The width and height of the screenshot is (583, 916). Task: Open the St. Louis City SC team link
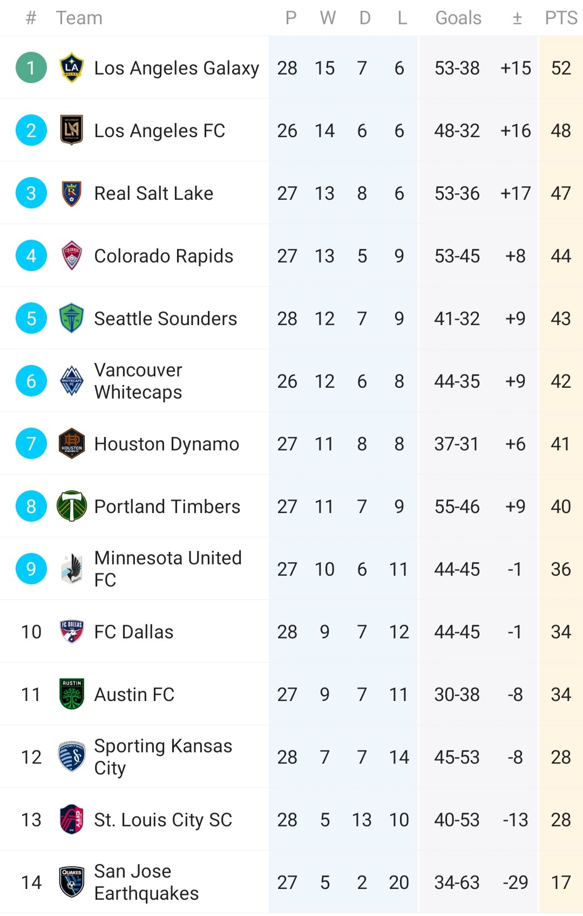click(x=163, y=820)
